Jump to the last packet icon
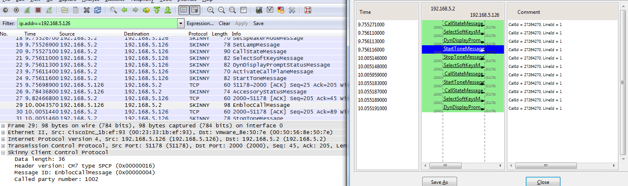 pos(168,10)
